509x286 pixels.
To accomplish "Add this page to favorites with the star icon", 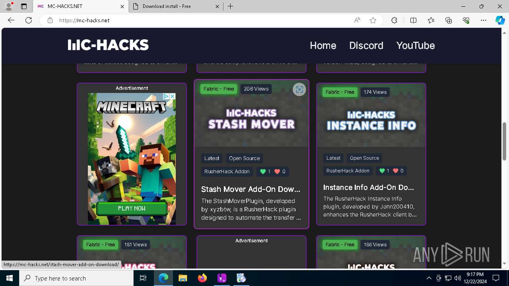I will 373,20.
